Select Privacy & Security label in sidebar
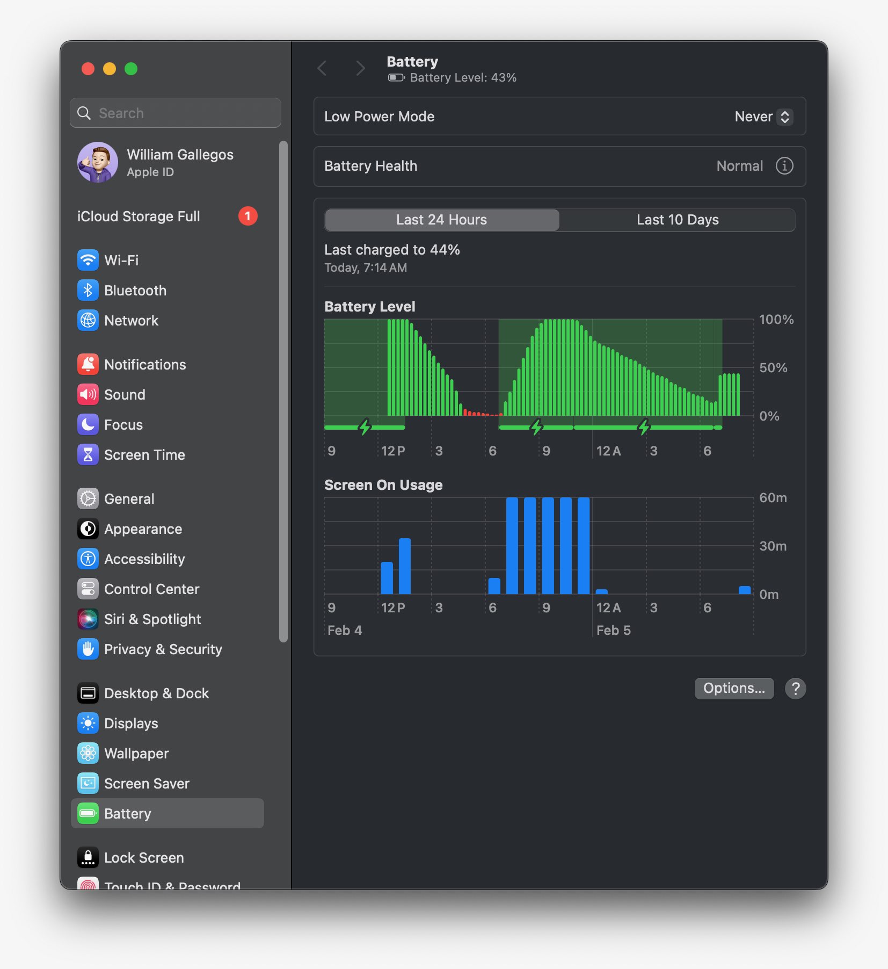Image resolution: width=888 pixels, height=969 pixels. [x=163, y=649]
